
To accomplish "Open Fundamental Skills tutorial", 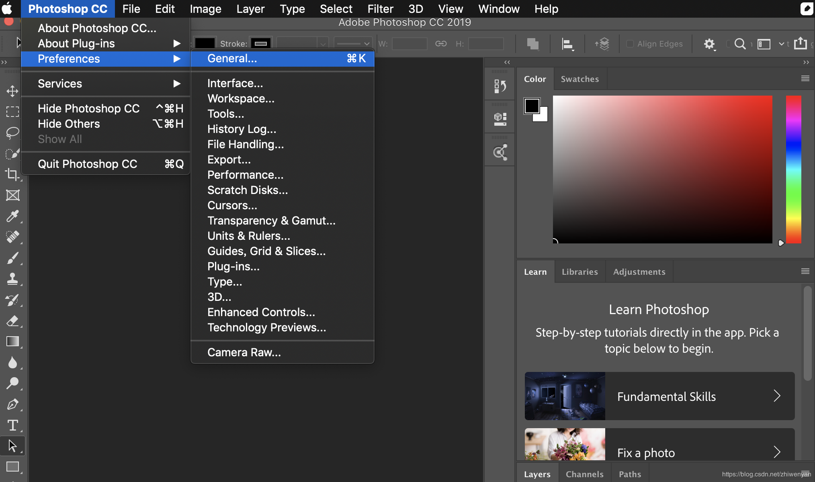I will pyautogui.click(x=658, y=396).
